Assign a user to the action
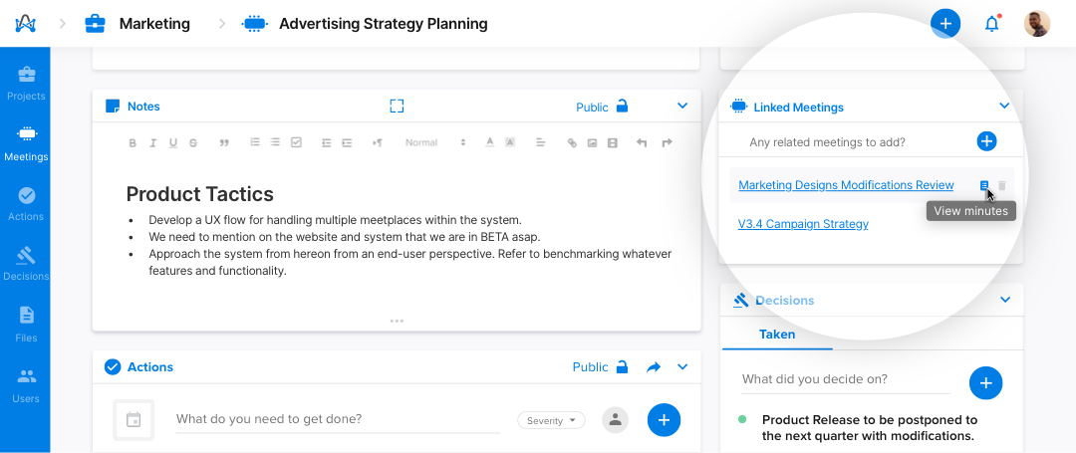 tap(616, 419)
